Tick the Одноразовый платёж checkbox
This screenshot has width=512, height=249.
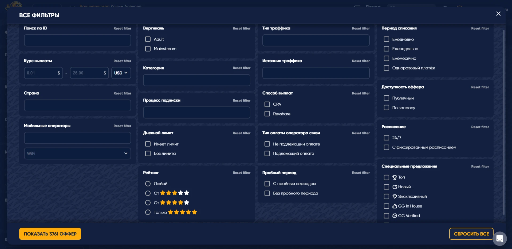386,68
